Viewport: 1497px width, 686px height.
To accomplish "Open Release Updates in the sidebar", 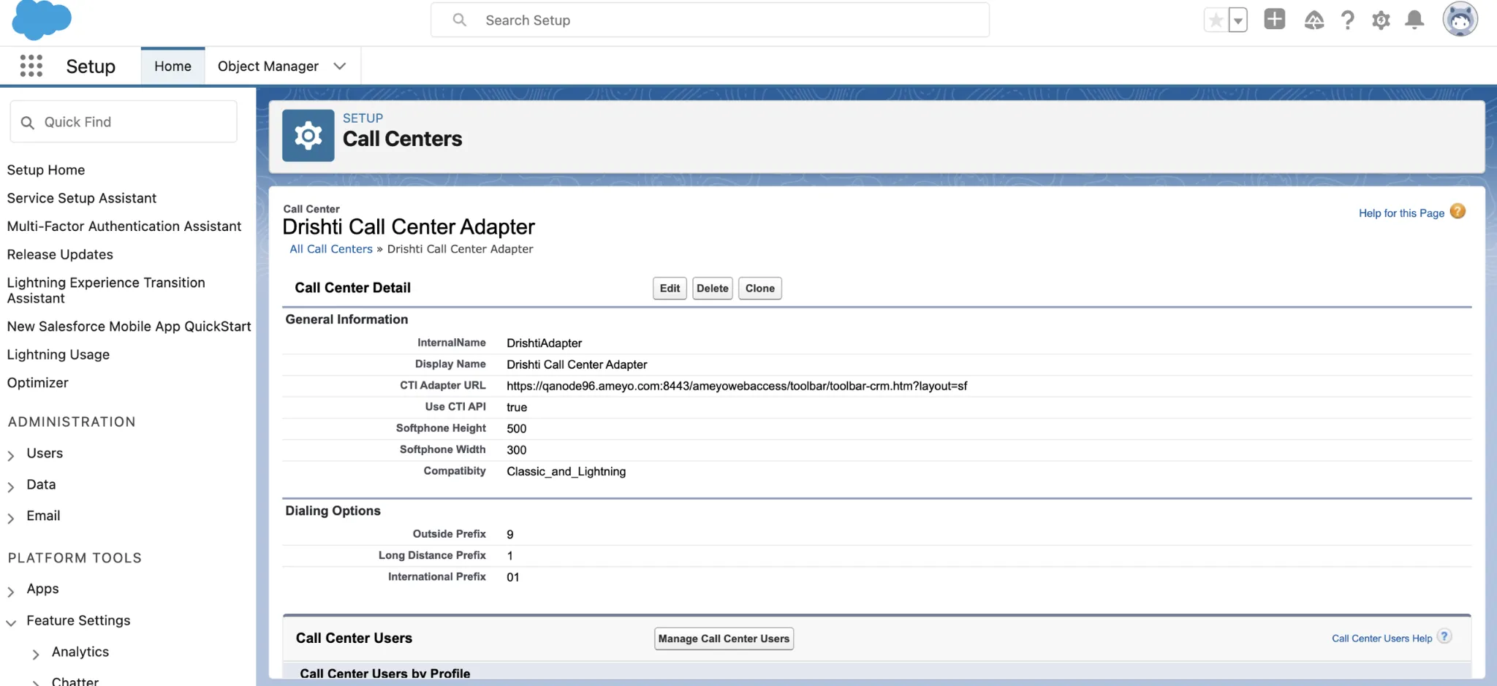I will point(60,255).
